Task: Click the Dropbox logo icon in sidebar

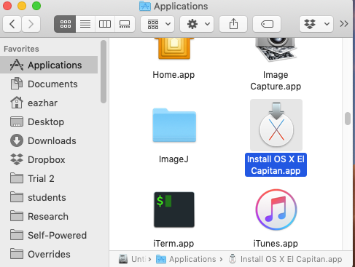Action: click(x=17, y=159)
